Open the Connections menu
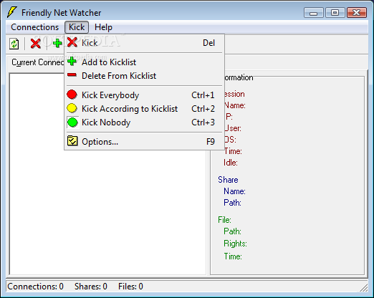This screenshot has height=298, width=374. point(34,27)
